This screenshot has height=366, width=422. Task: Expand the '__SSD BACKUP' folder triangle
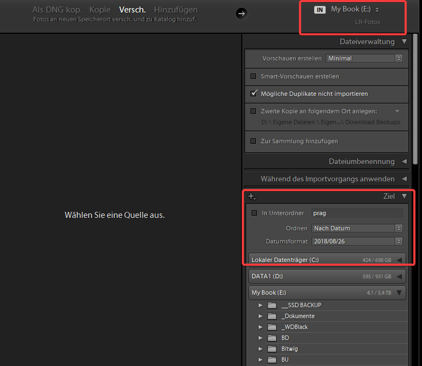point(260,305)
